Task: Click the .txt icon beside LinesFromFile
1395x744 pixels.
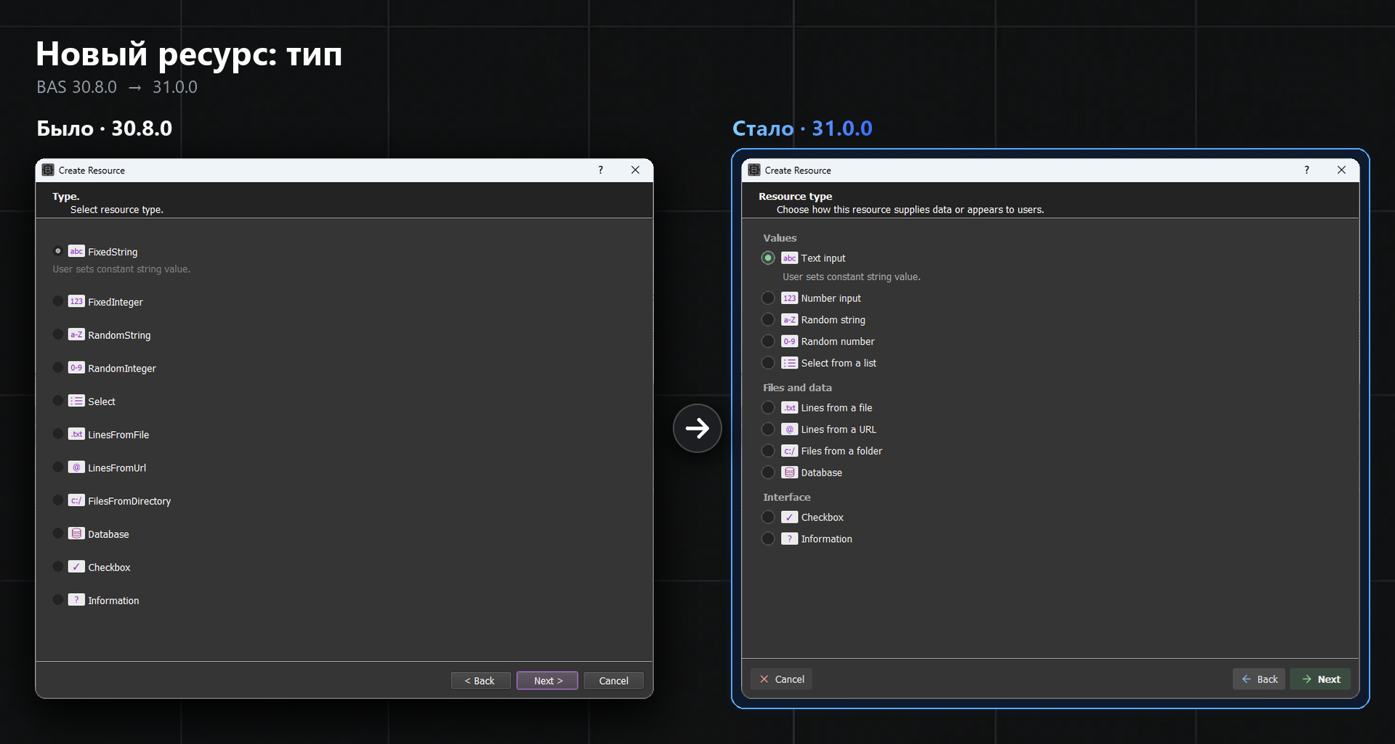Action: (76, 434)
